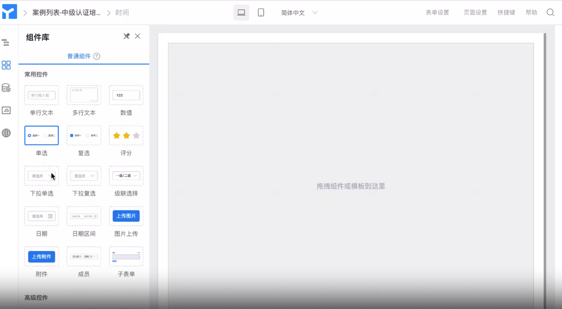Select the 评分 star rating component

(126, 135)
